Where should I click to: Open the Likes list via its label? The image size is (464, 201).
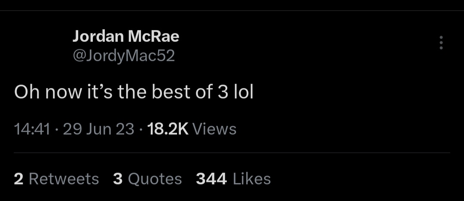(252, 179)
